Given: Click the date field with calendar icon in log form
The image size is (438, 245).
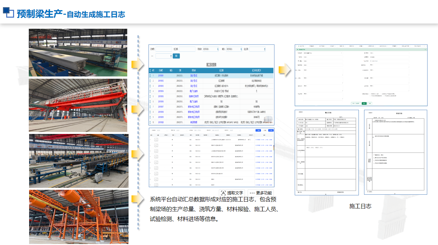Looking at the screenshot, I should click(x=389, y=61).
